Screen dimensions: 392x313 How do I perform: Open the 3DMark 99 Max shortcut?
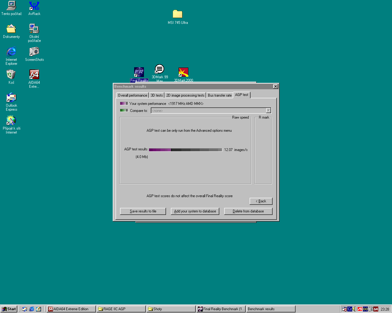(160, 70)
